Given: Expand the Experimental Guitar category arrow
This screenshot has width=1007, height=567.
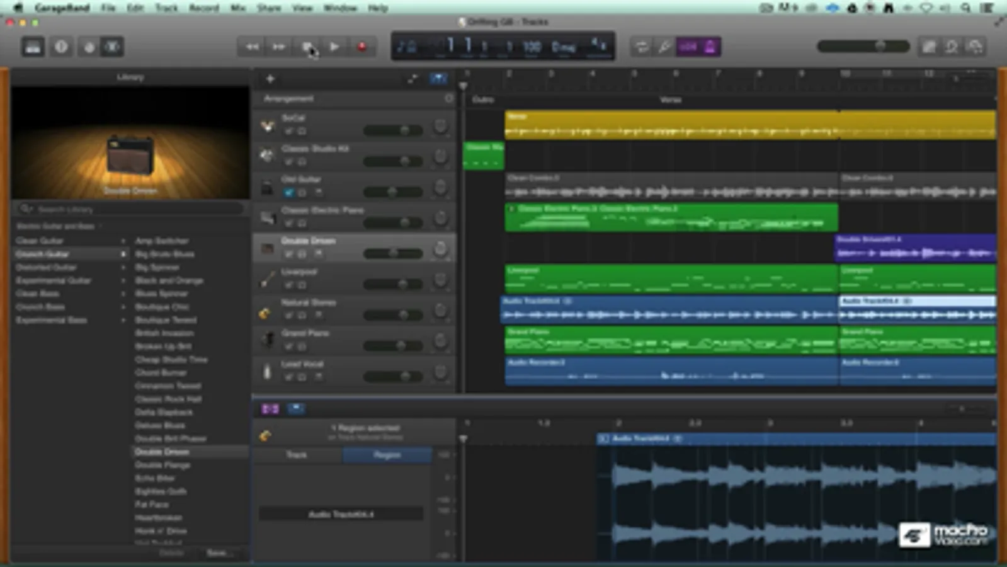Looking at the screenshot, I should (123, 280).
